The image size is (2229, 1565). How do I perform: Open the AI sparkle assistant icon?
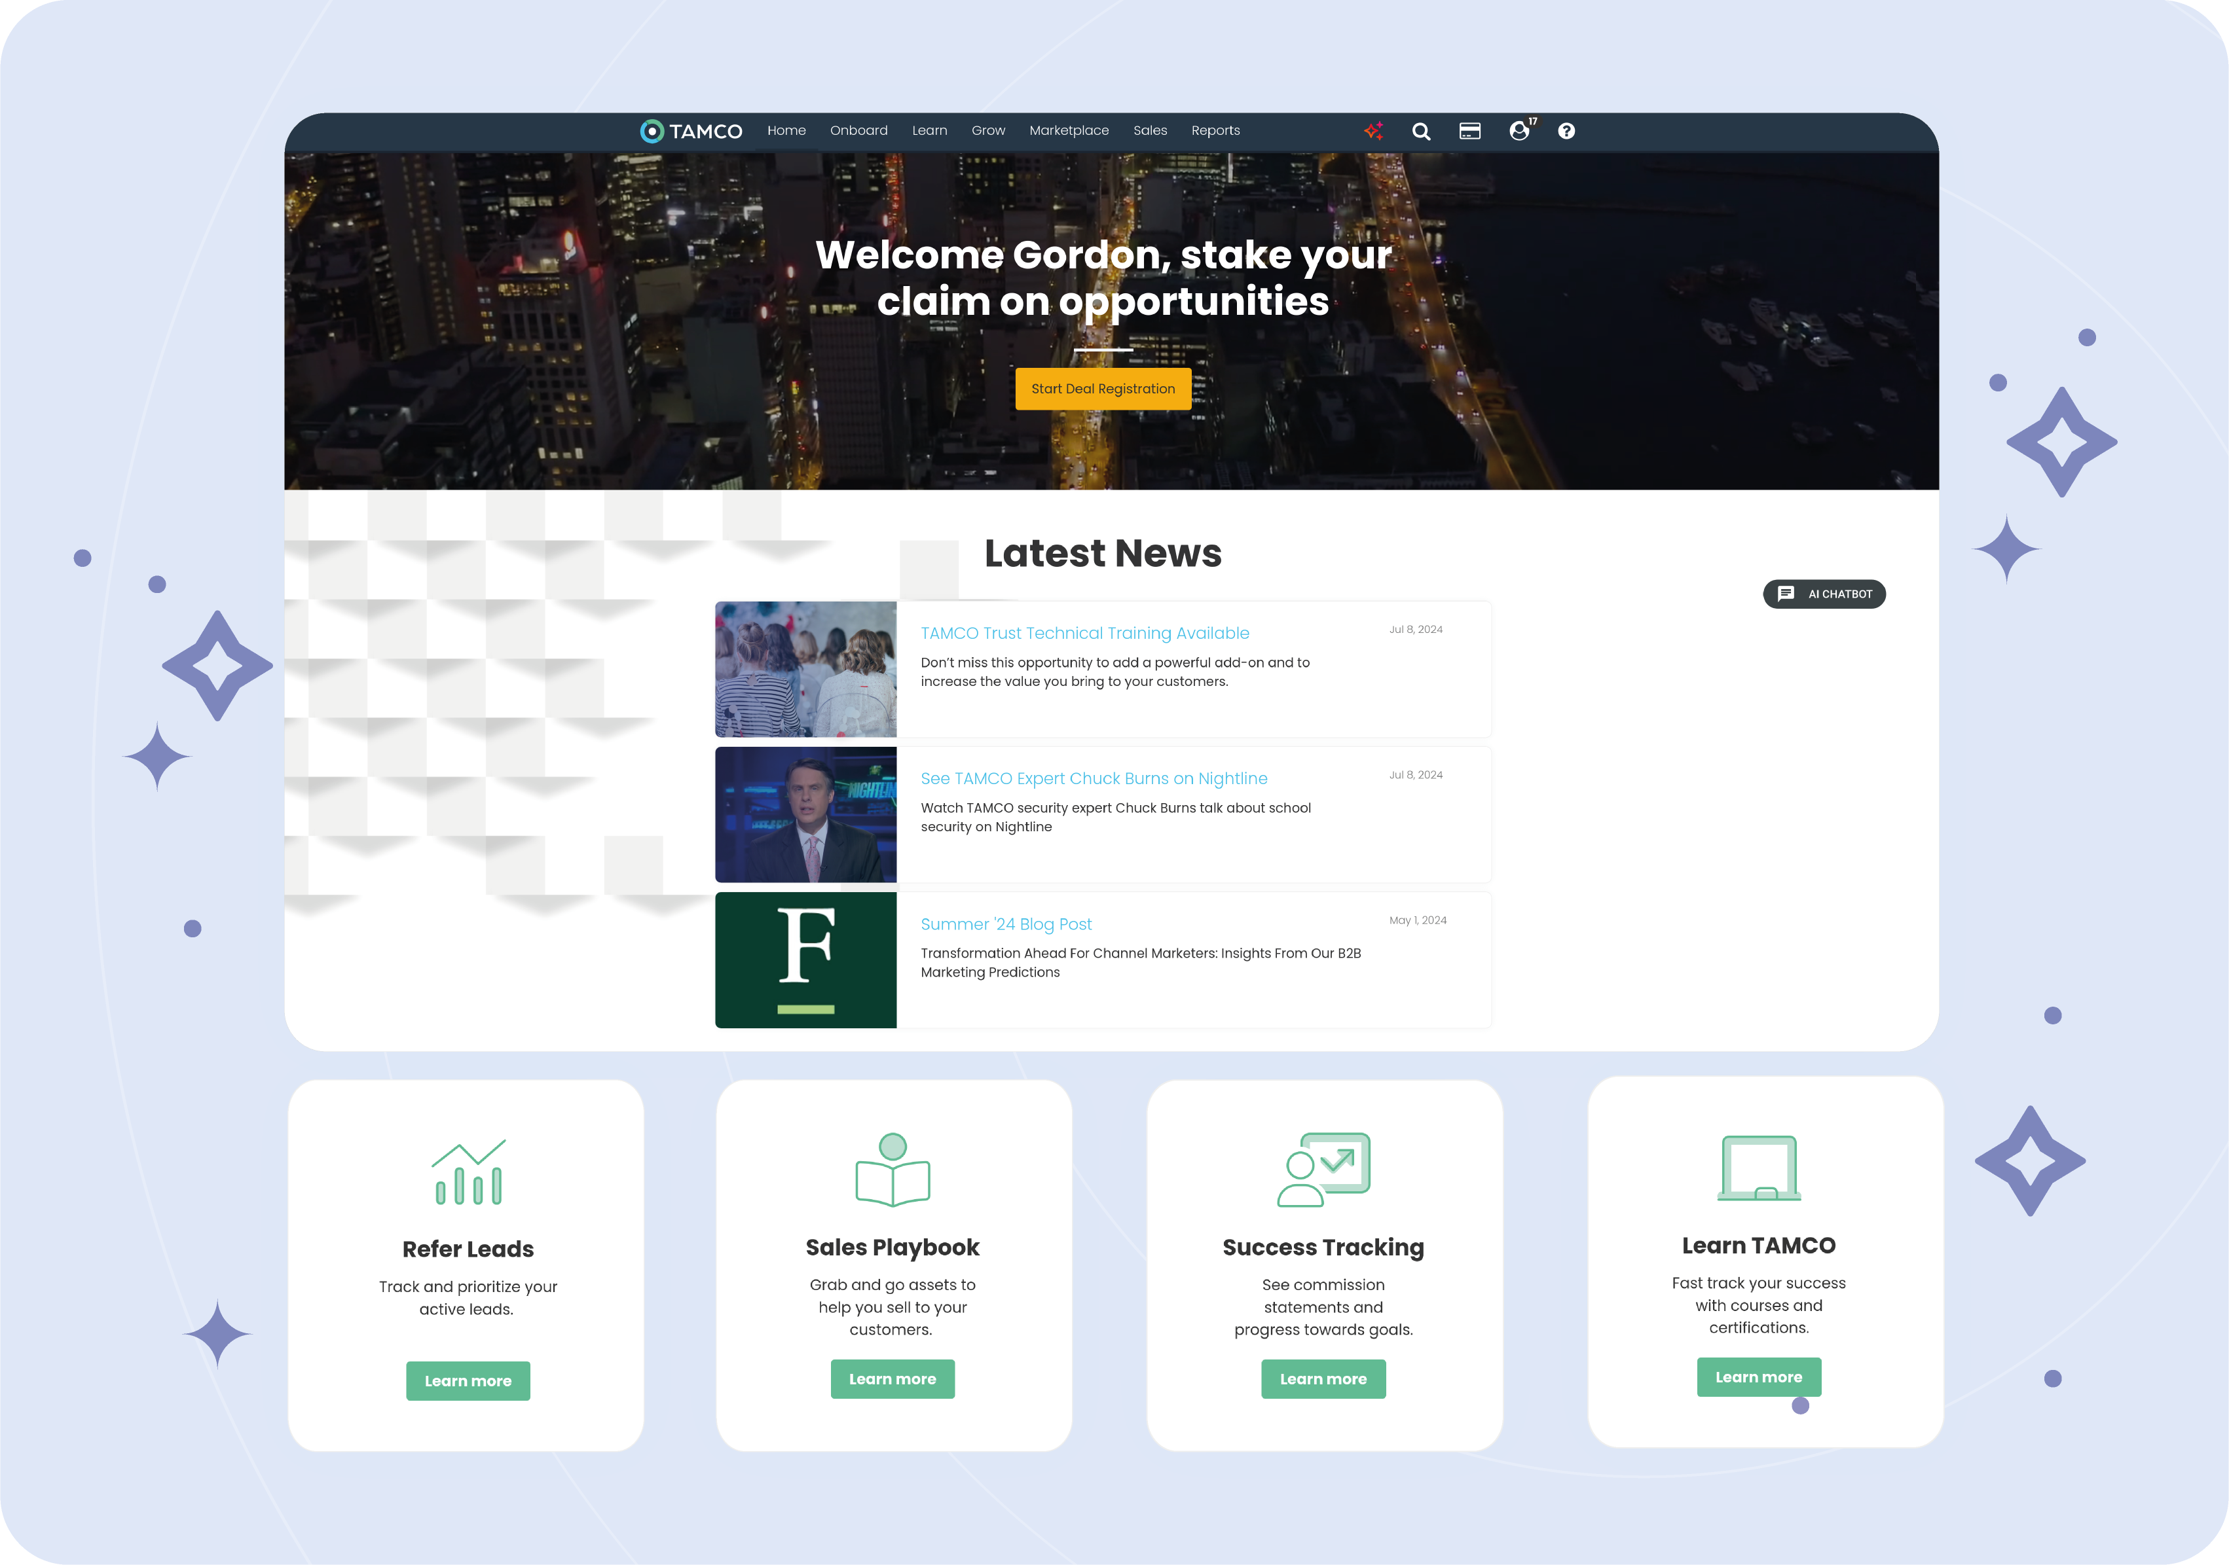coord(1374,131)
